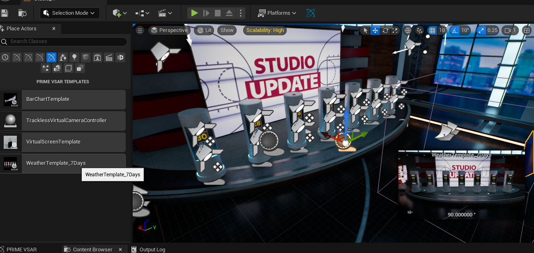
Task: Click the Scalability: High button
Action: [x=265, y=30]
